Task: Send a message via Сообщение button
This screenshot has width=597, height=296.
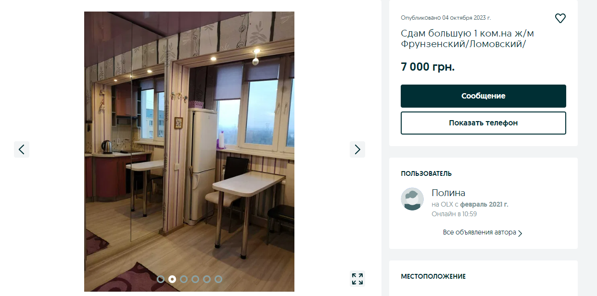Action: tap(483, 96)
